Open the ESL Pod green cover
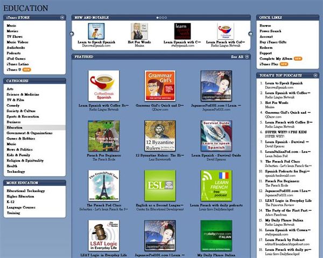Image resolution: width=323 pixels, height=258 pixels. (x=160, y=186)
